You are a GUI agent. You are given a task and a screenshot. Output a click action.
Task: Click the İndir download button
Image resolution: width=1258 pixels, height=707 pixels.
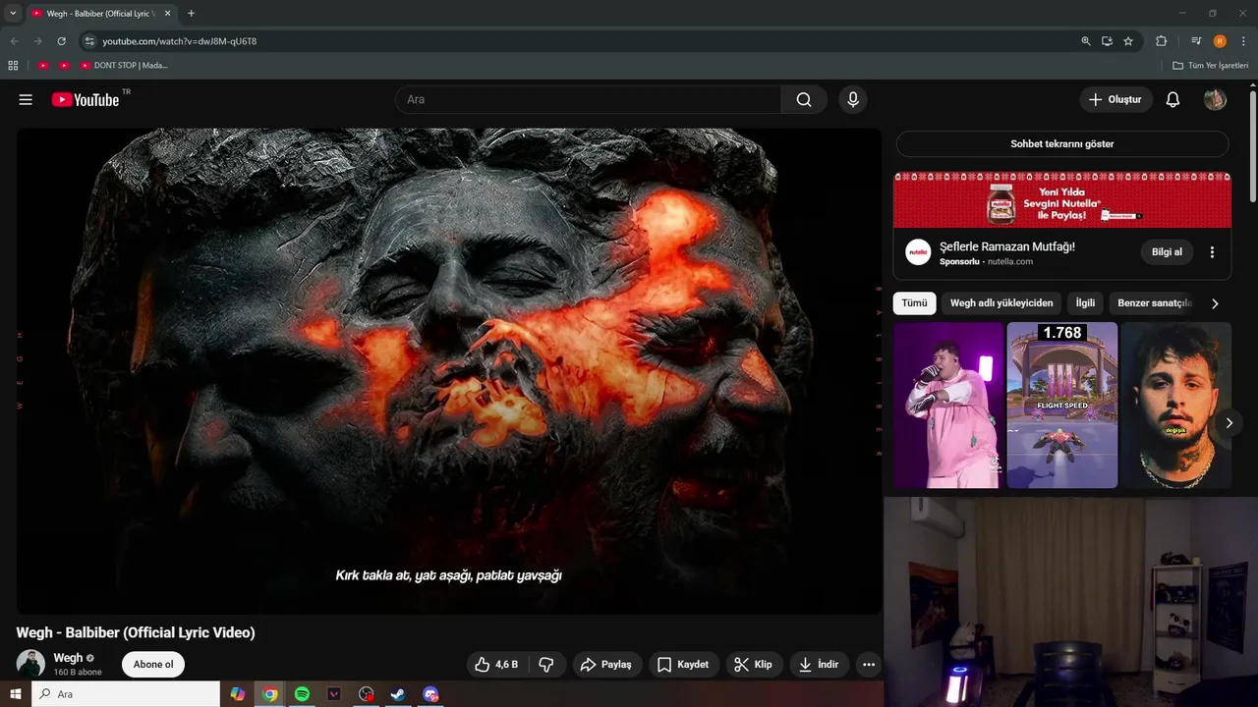[819, 665]
